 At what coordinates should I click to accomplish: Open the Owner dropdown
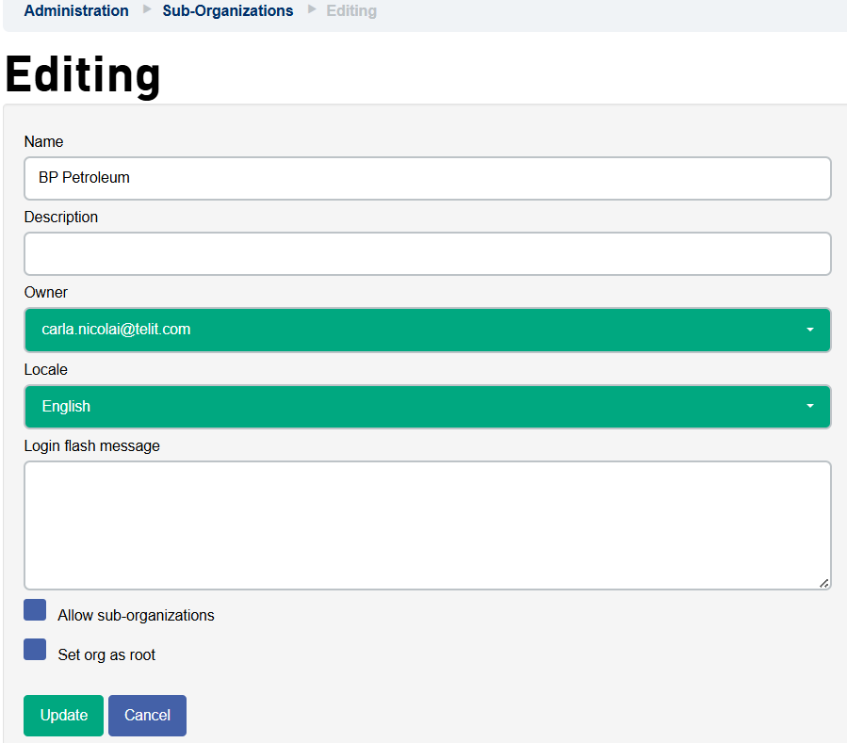click(428, 330)
